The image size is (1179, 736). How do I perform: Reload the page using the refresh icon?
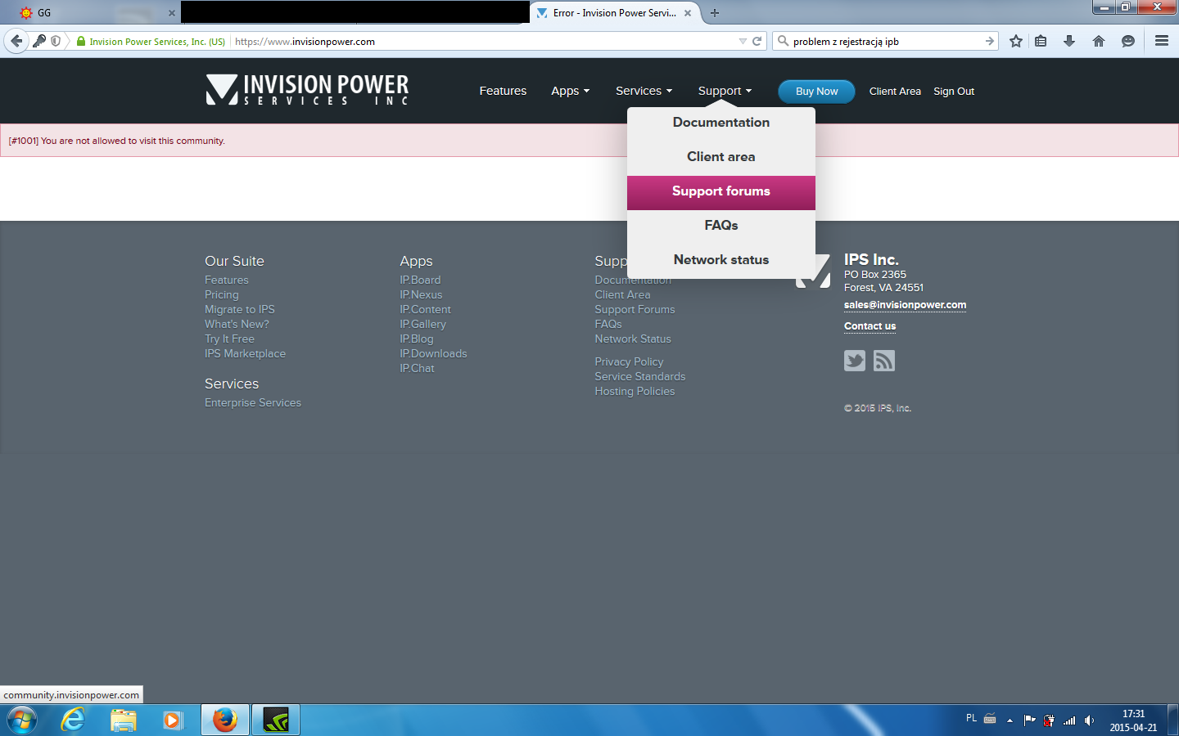point(757,41)
